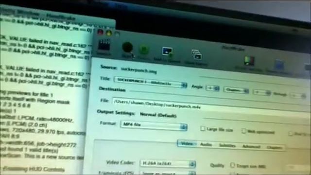Open the Framerate (FPS) dropdown

(x=168, y=173)
